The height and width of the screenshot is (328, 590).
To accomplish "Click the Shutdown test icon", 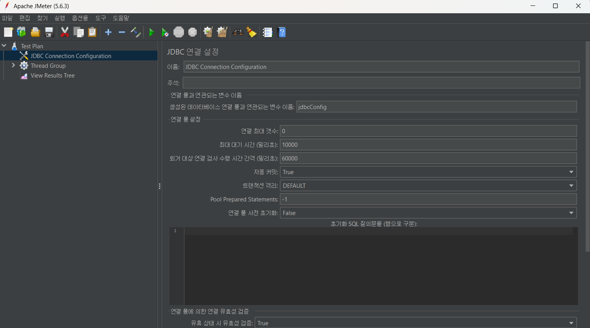I will pyautogui.click(x=193, y=32).
